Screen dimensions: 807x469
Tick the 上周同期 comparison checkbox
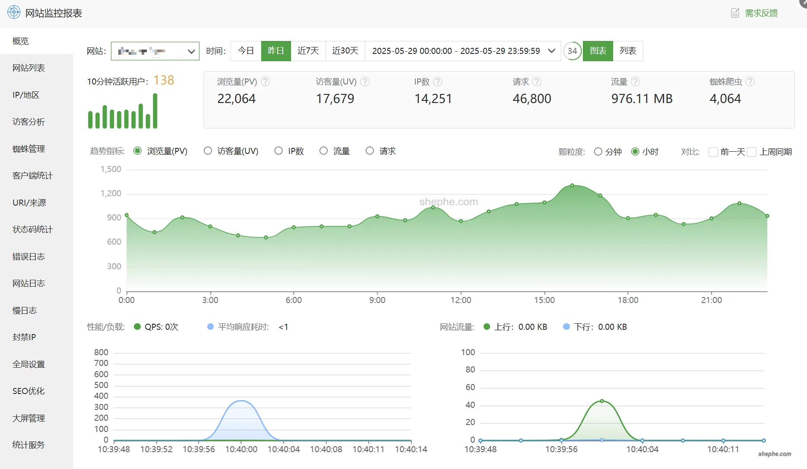(752, 152)
